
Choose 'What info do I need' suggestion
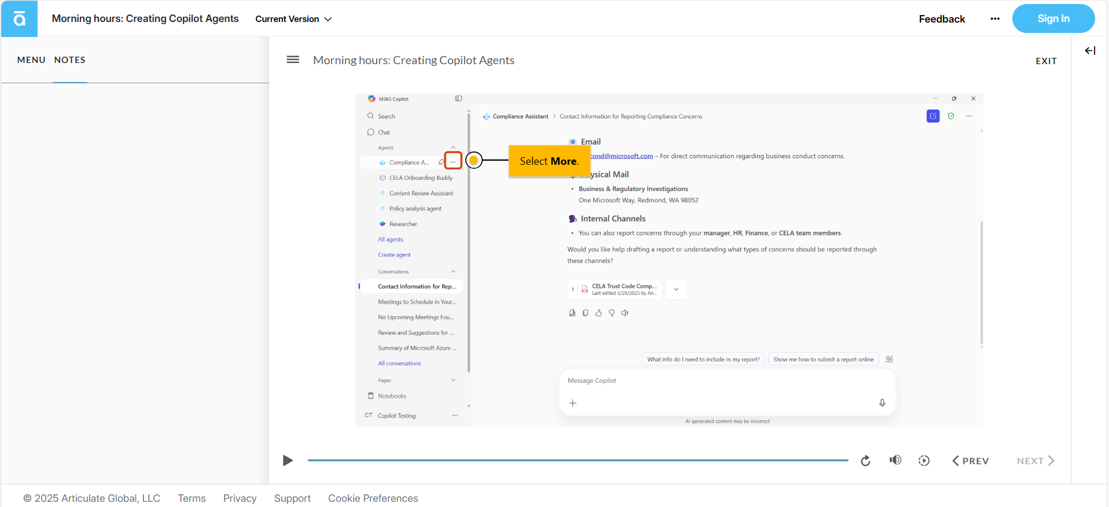(x=703, y=360)
